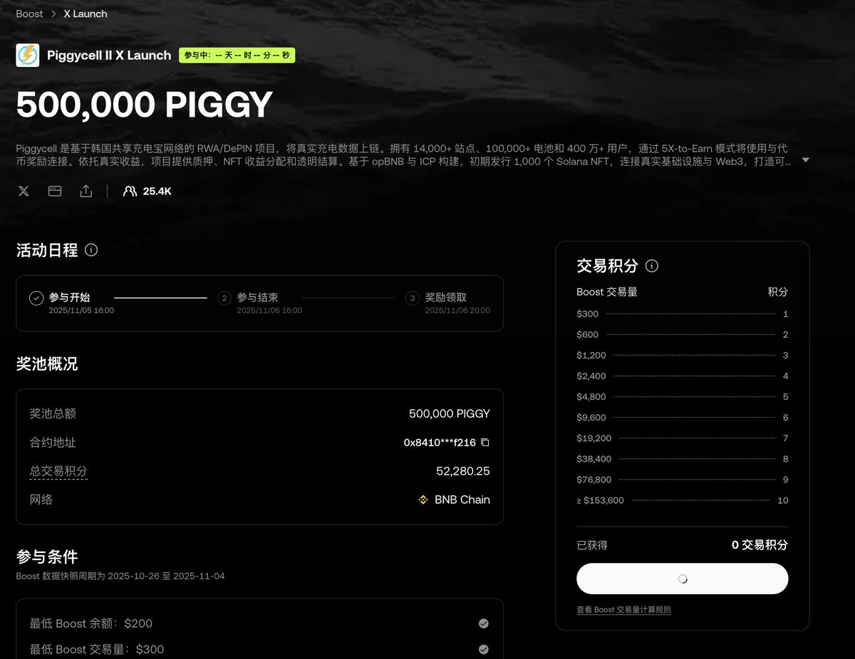Click step 3 circle at 奖励领取
Viewport: 855px width, 659px height.
(x=413, y=298)
